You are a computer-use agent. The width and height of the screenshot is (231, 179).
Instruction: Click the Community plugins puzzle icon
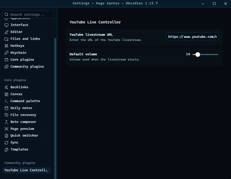click(x=6, y=67)
